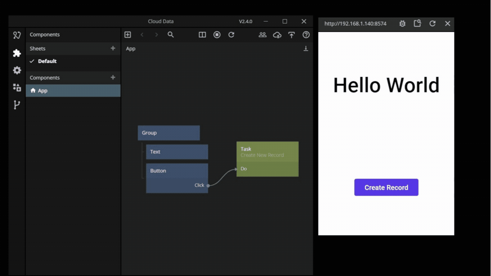Open the settings gear in sidebar
This screenshot has width=491, height=276.
(17, 70)
